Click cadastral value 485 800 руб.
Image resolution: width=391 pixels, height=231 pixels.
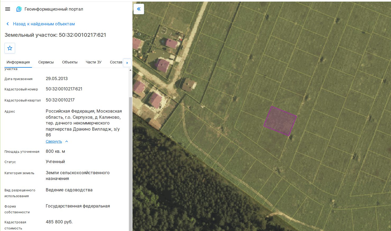tap(59, 222)
